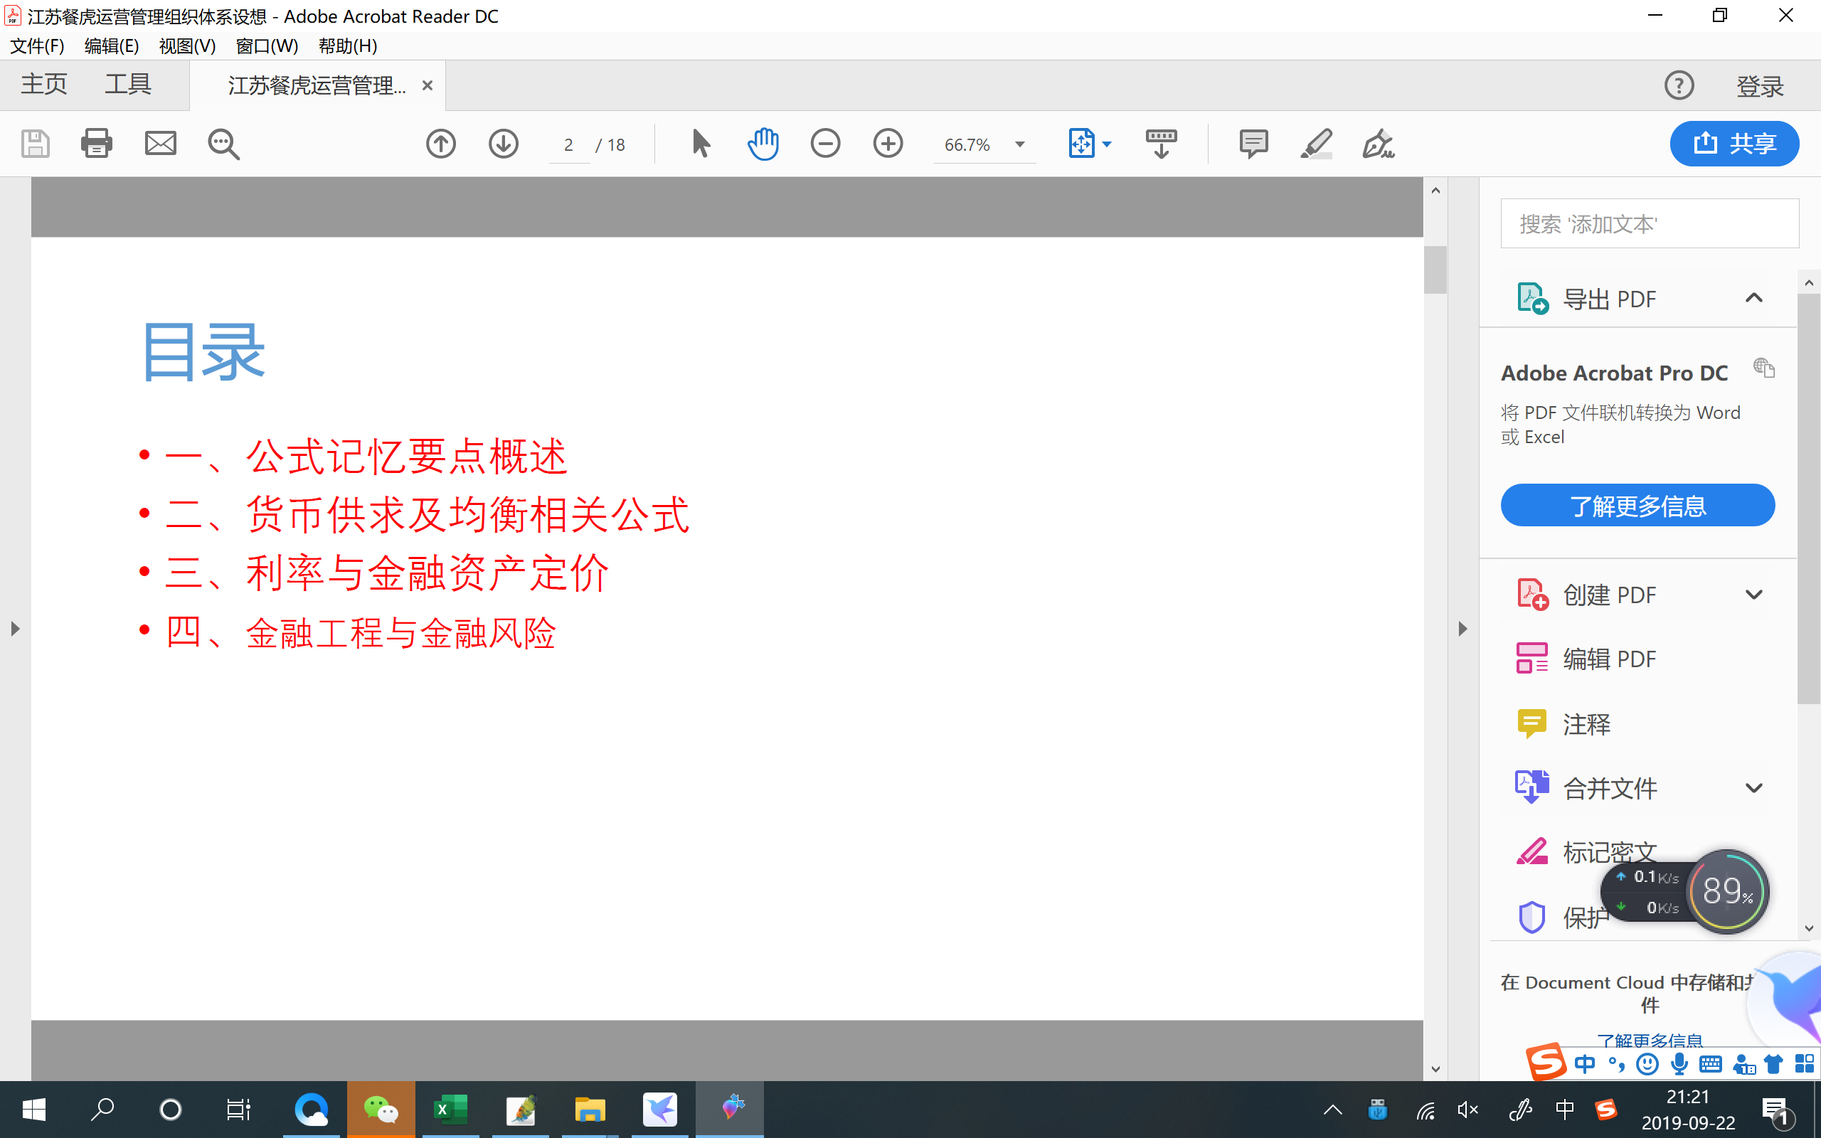Activate the selection arrow tool
This screenshot has width=1821, height=1138.
click(701, 143)
